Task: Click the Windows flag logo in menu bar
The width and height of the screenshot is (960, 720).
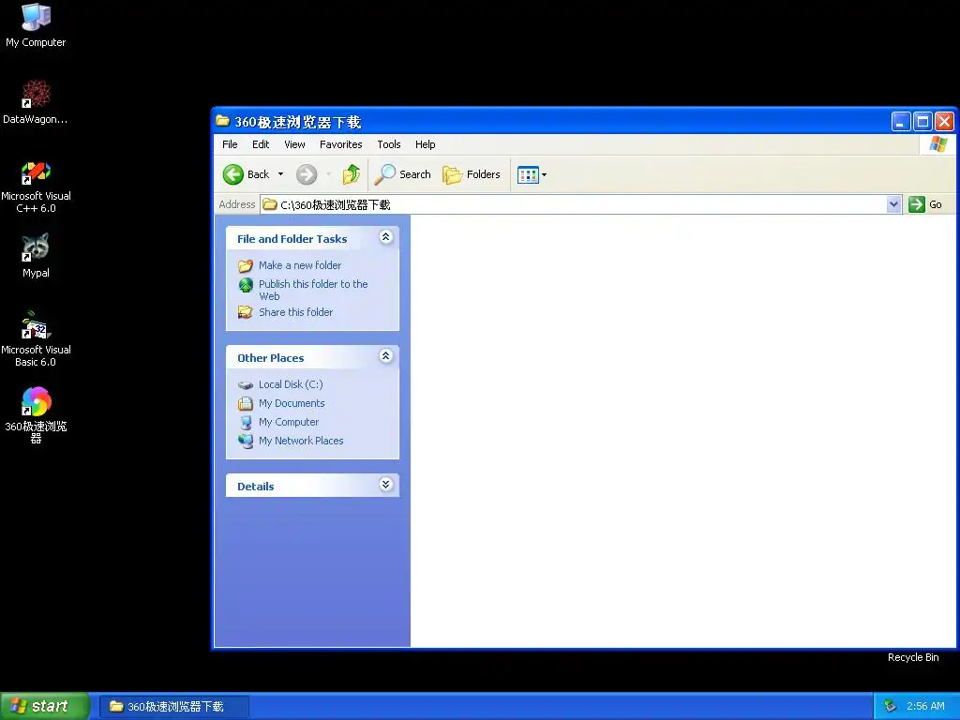Action: (937, 144)
